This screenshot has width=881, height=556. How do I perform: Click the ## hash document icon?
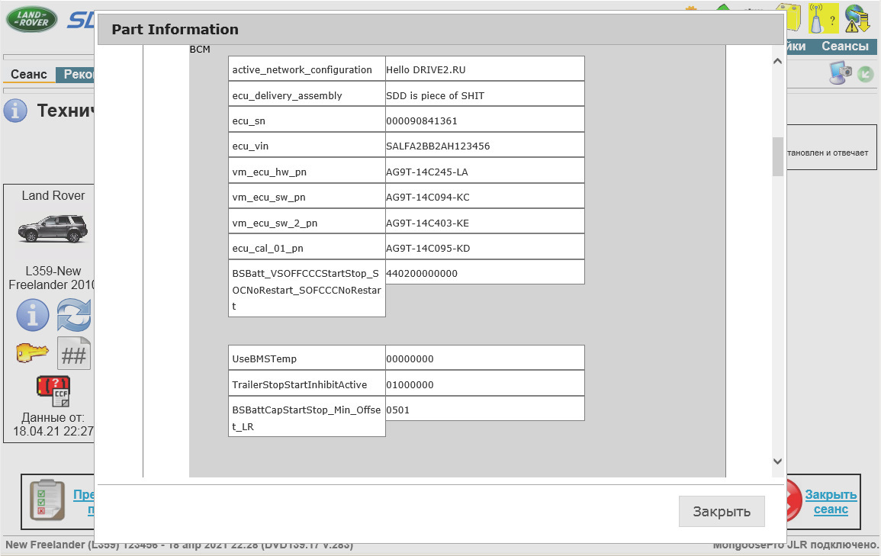tap(73, 353)
